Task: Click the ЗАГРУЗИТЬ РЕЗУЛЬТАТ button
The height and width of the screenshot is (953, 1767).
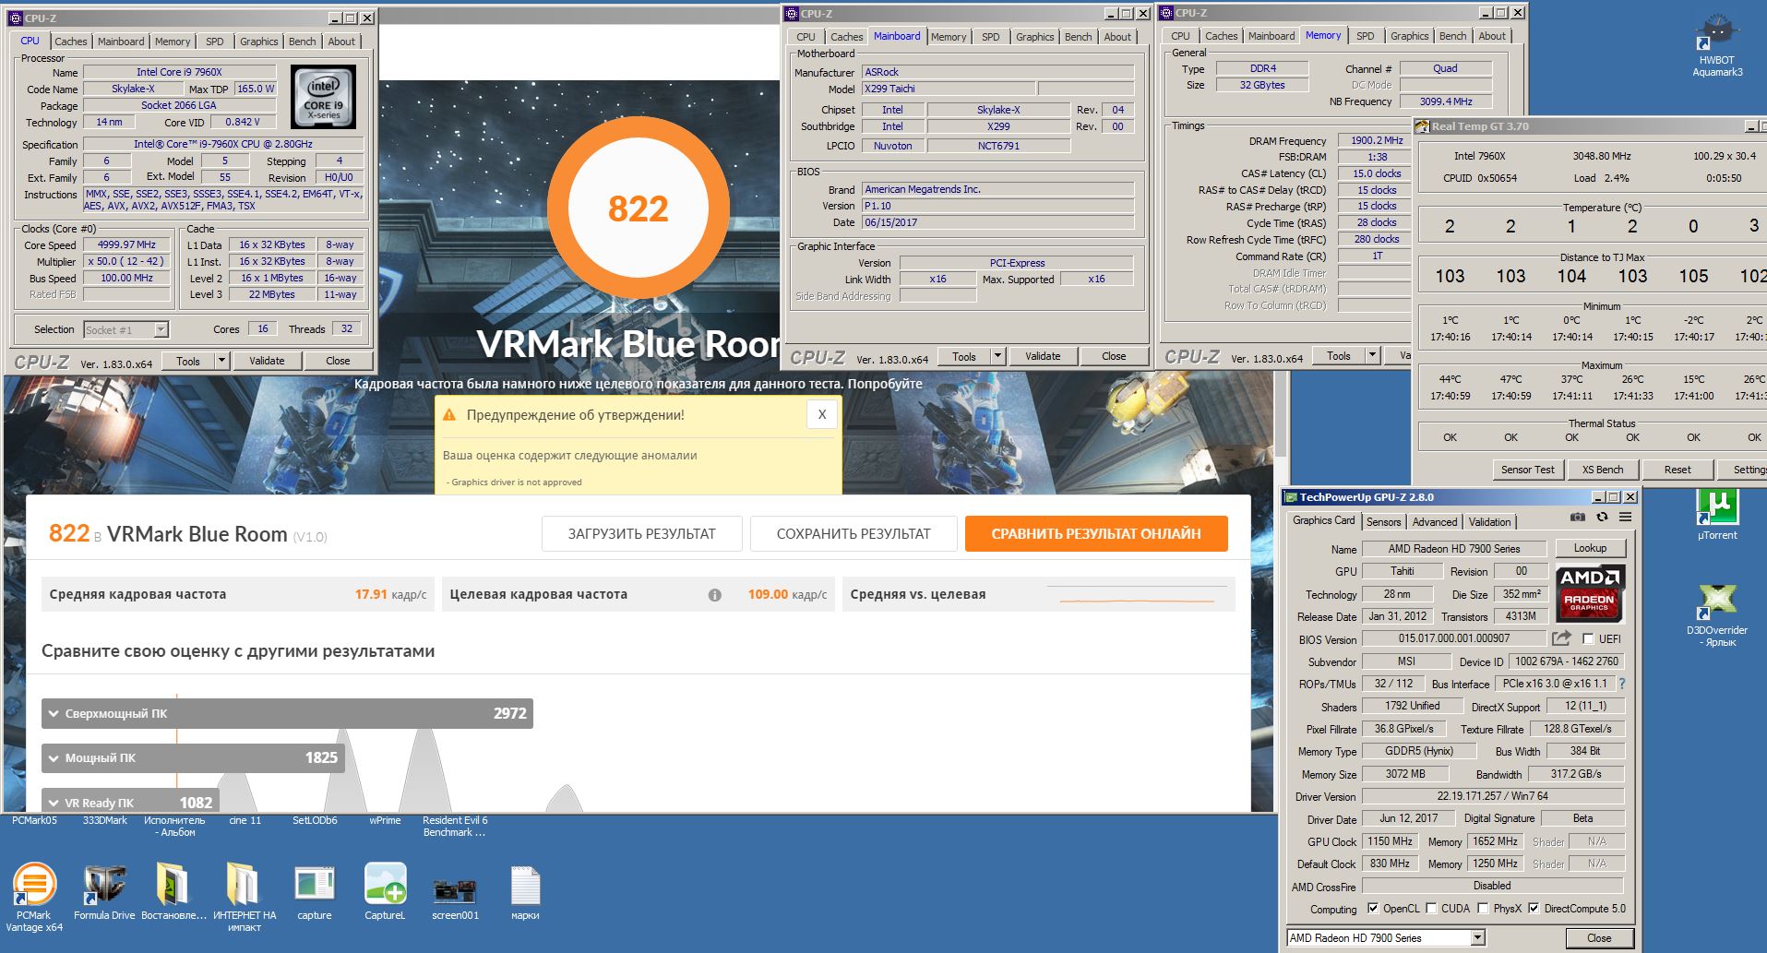Action: point(641,533)
